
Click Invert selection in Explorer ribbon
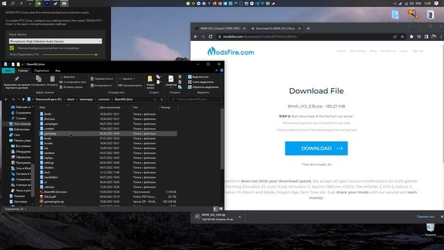203,87
